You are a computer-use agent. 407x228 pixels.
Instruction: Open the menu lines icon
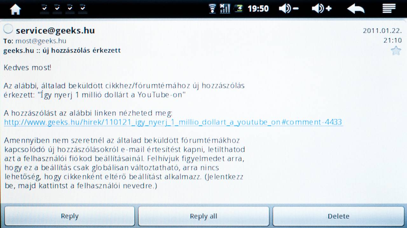(389, 9)
